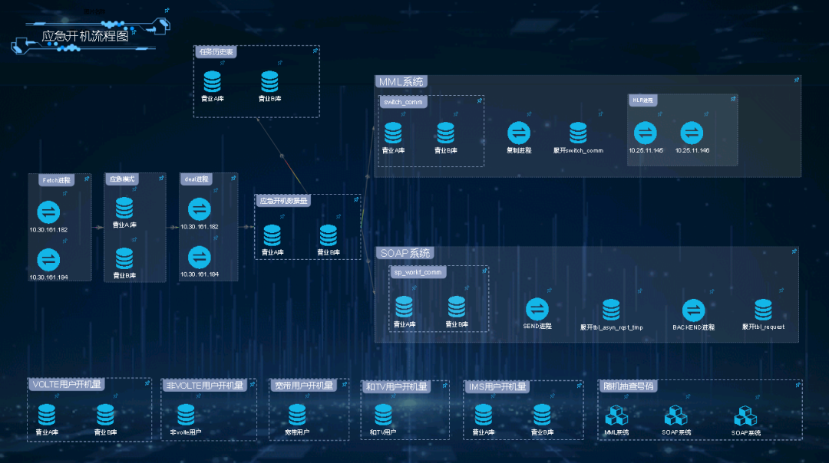Select 营业B库 database under sp_workt_comm
Image resolution: width=829 pixels, height=463 pixels.
click(x=457, y=307)
